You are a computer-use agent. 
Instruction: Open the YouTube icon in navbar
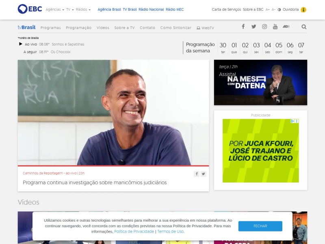pyautogui.click(x=275, y=26)
